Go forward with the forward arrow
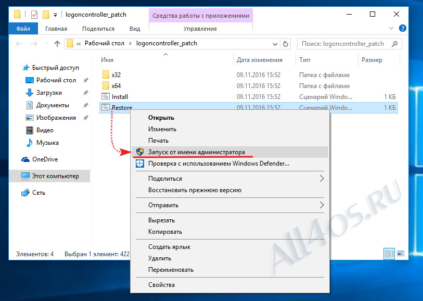Screen dimensions: 423x301 click(34, 44)
